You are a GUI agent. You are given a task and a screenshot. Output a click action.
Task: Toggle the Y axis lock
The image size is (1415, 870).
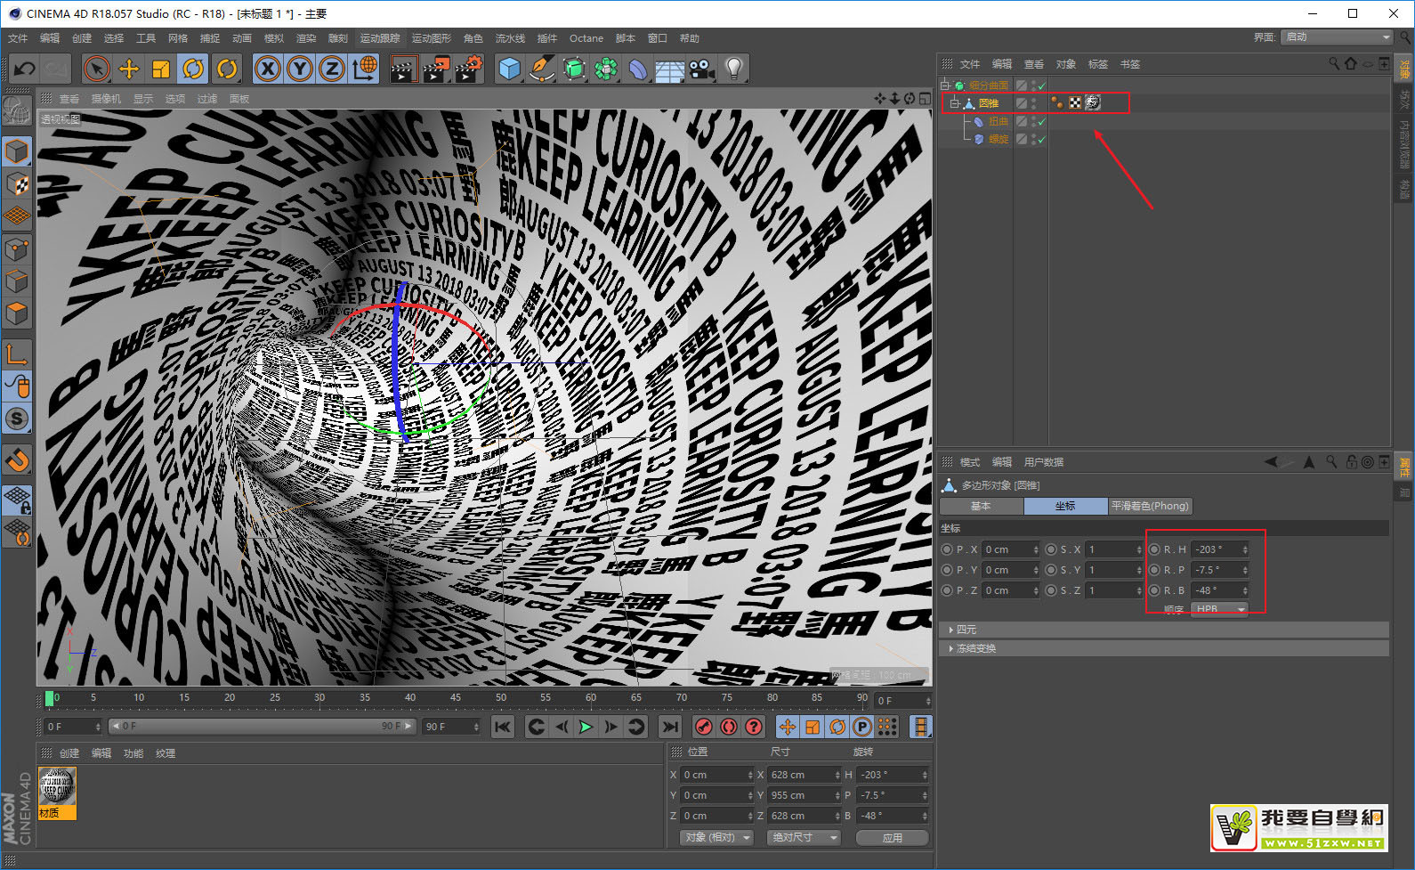300,69
